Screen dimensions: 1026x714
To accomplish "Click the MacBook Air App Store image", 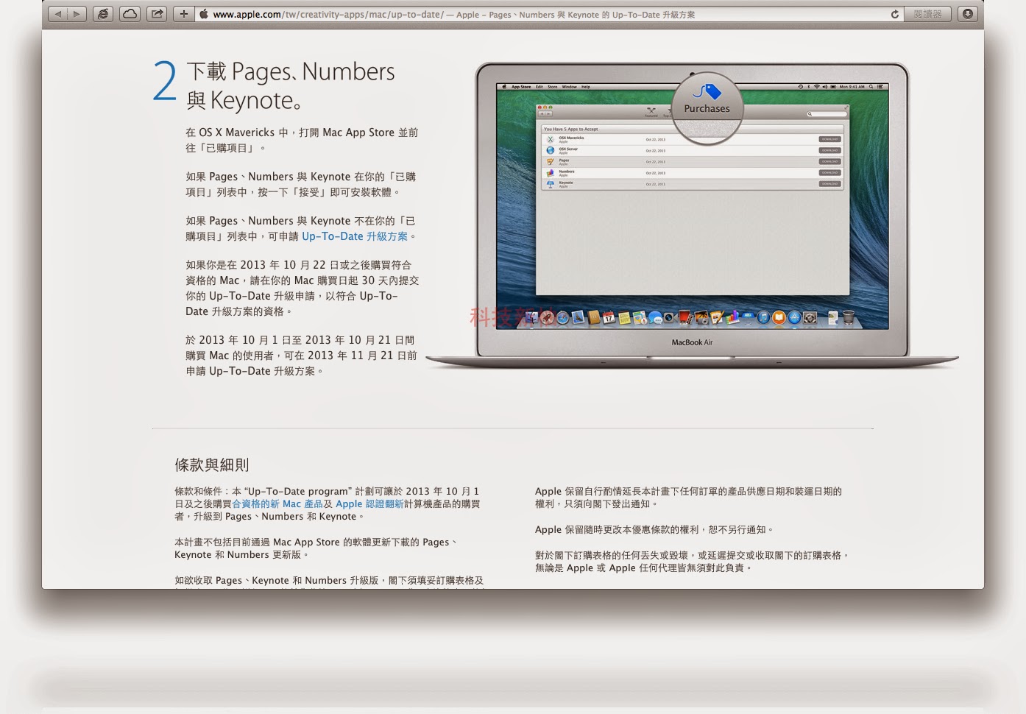I will [692, 216].
